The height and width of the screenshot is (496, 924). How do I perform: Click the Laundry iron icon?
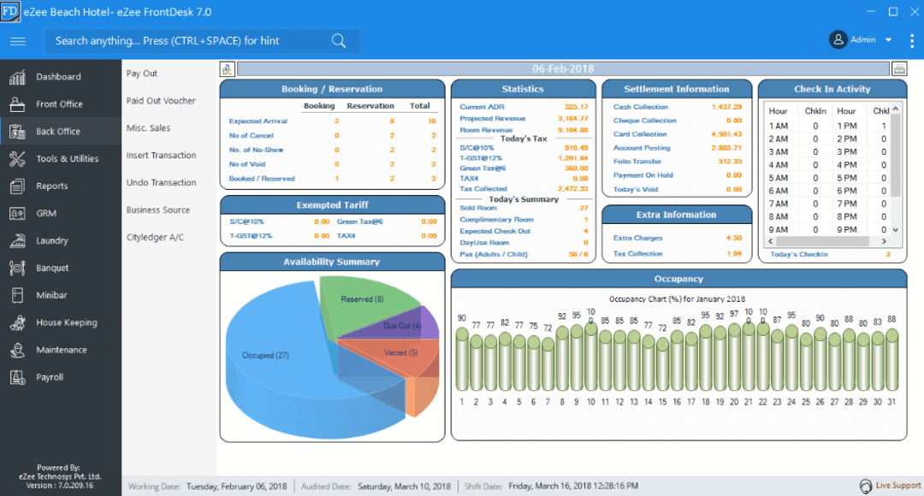18,240
